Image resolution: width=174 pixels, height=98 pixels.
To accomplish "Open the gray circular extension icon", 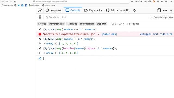I will click(158, 1).
